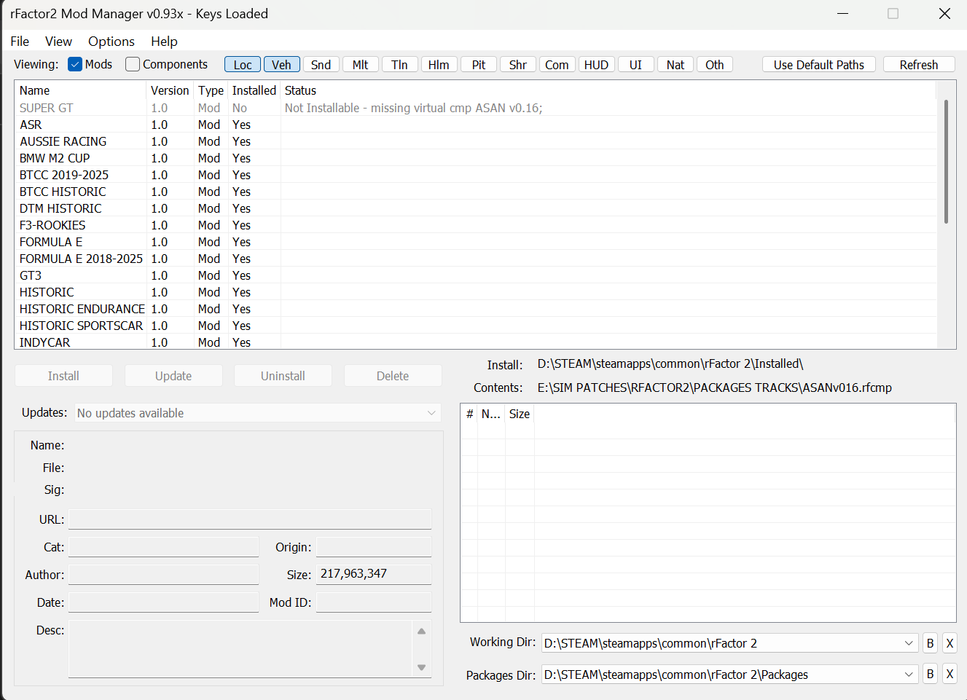The height and width of the screenshot is (700, 967).
Task: Select the HISTORIC SPORTSCAR mod row
Action: [476, 326]
